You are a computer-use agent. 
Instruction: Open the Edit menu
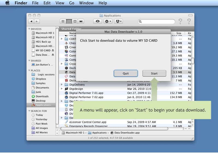pyautogui.click(x=47, y=3)
